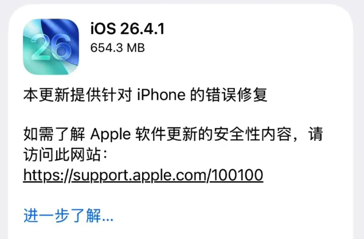This screenshot has height=239, width=364.
Task: Tap the 访问此网站 line
Action: click(66, 155)
